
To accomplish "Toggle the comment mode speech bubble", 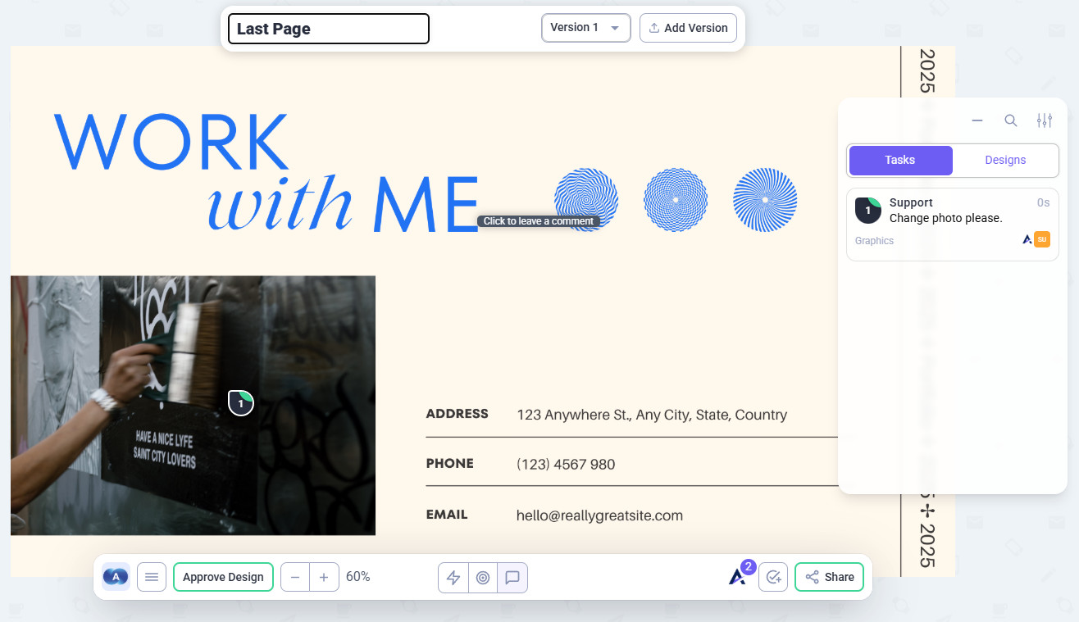I will 512,578.
